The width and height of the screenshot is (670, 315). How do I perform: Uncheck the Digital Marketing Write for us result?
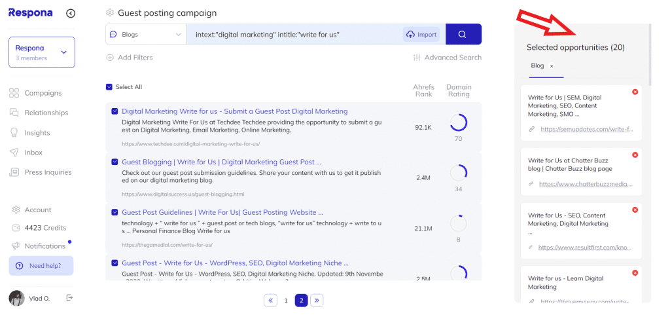click(x=115, y=111)
